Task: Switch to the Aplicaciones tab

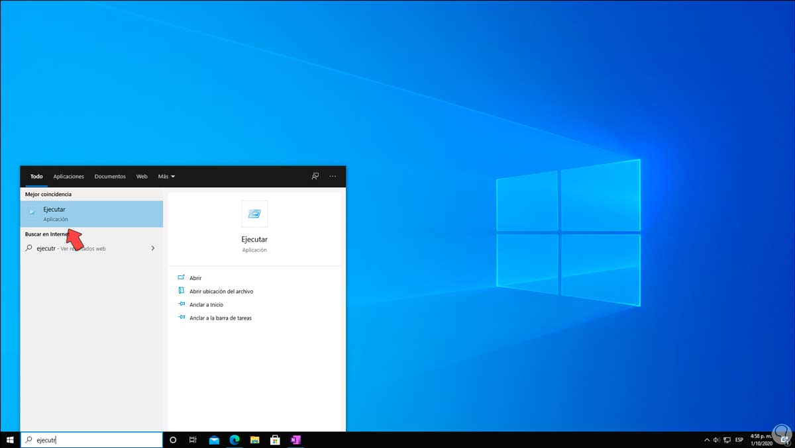Action: point(69,177)
